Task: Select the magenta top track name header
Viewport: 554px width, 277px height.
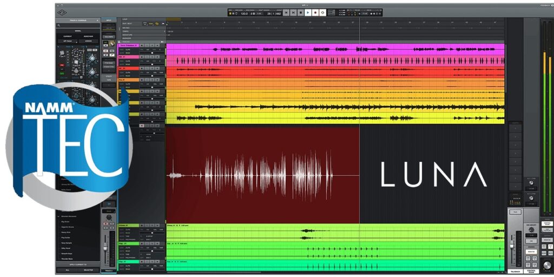Action: pyautogui.click(x=128, y=45)
